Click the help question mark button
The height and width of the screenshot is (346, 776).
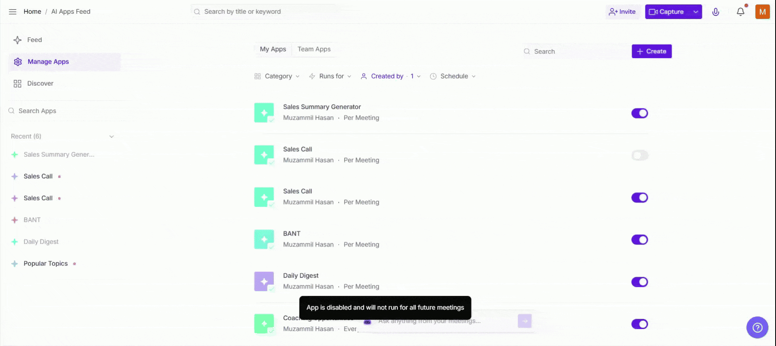tap(757, 327)
